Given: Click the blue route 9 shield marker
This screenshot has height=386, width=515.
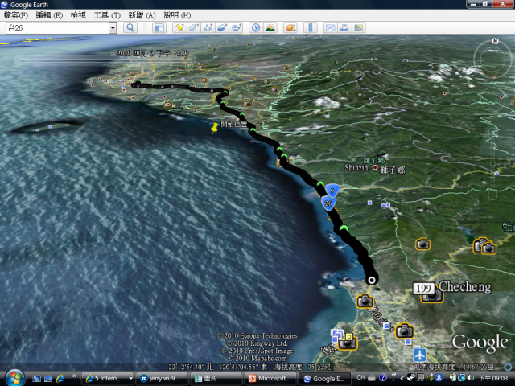Looking at the screenshot, I should tap(332, 191).
